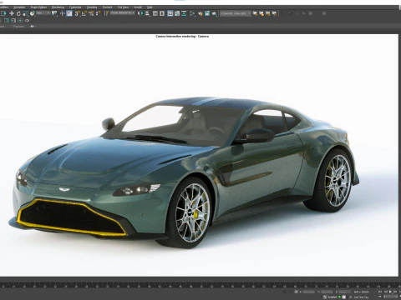Click the Render Production teapot icon
The width and height of the screenshot is (401, 300).
point(214,13)
